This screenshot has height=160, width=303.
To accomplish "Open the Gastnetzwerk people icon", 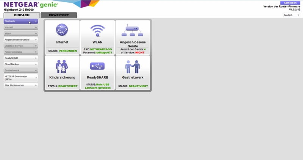I will [132, 66].
